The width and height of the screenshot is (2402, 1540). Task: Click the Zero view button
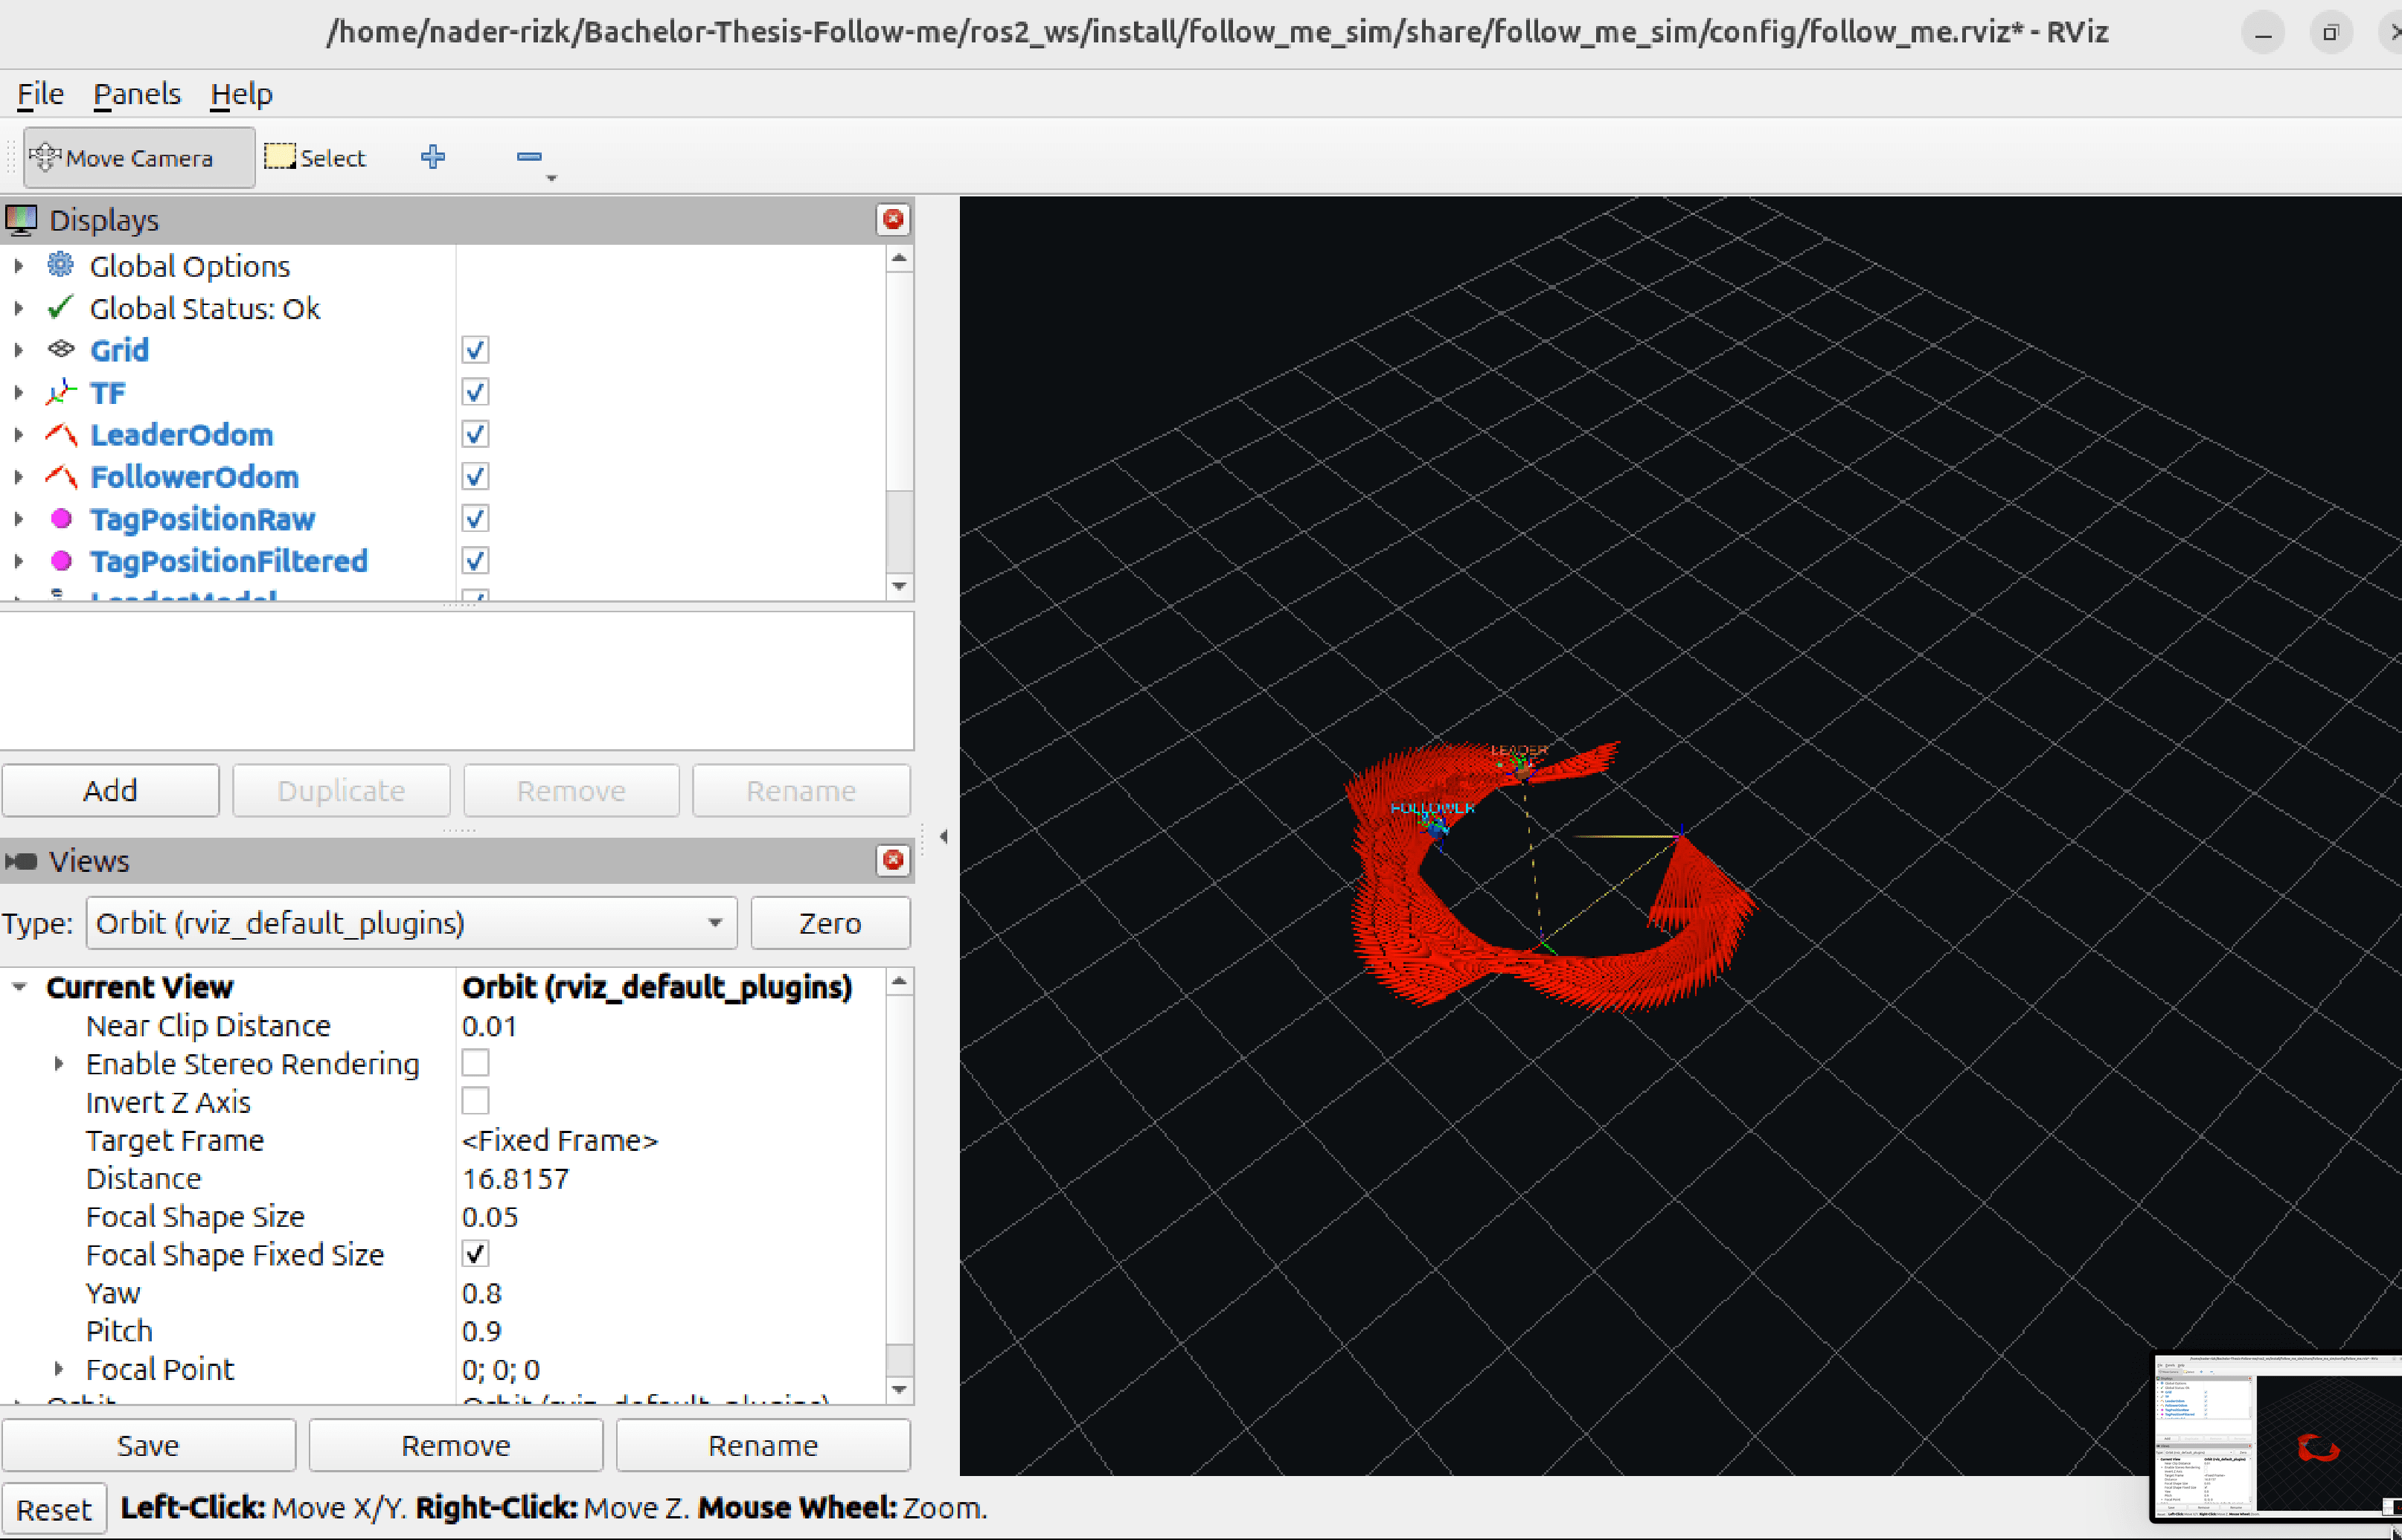pyautogui.click(x=830, y=922)
